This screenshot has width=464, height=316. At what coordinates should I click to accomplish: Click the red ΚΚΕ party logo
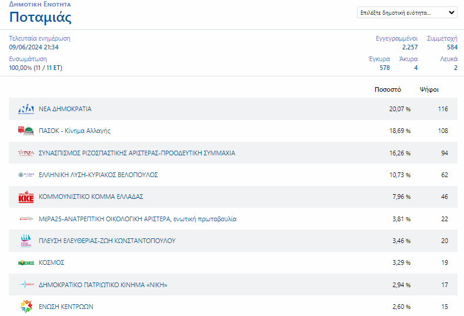tap(26, 197)
